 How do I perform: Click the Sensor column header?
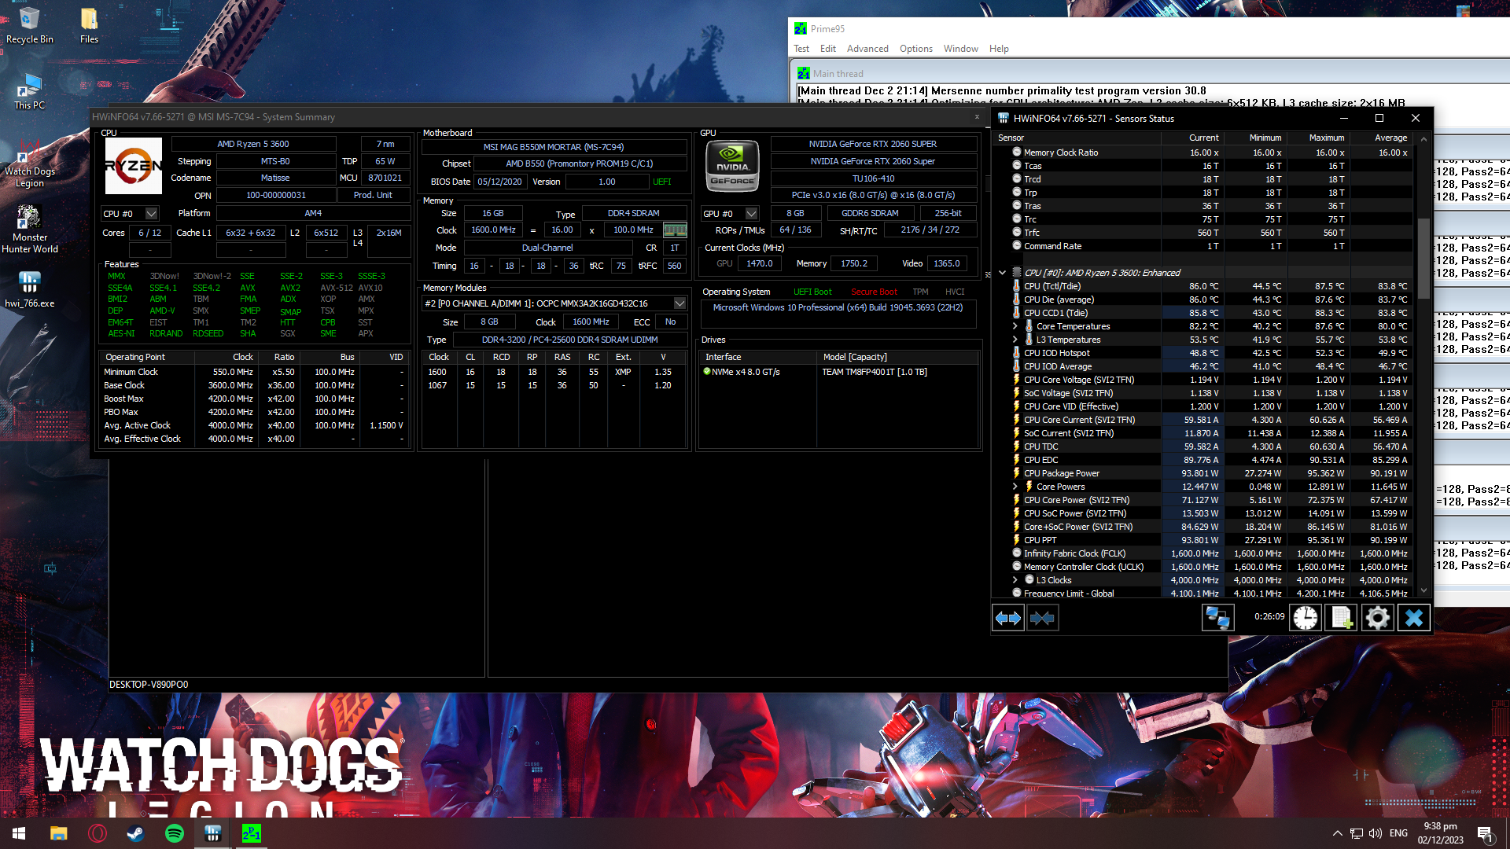tap(1077, 138)
